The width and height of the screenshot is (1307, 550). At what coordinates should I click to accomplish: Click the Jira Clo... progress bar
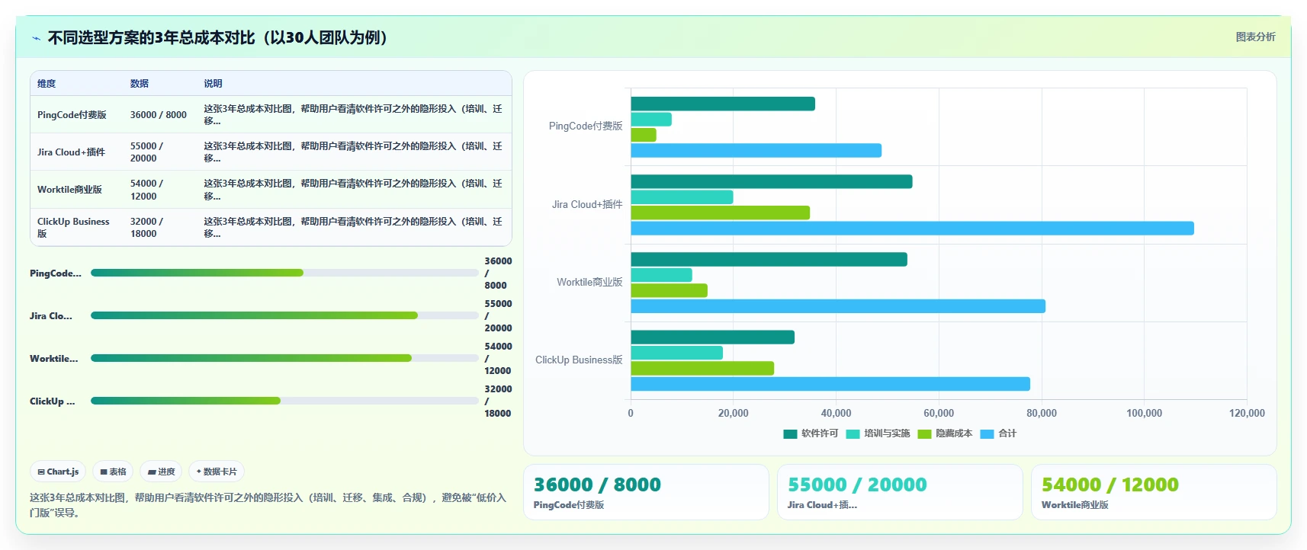tap(284, 315)
